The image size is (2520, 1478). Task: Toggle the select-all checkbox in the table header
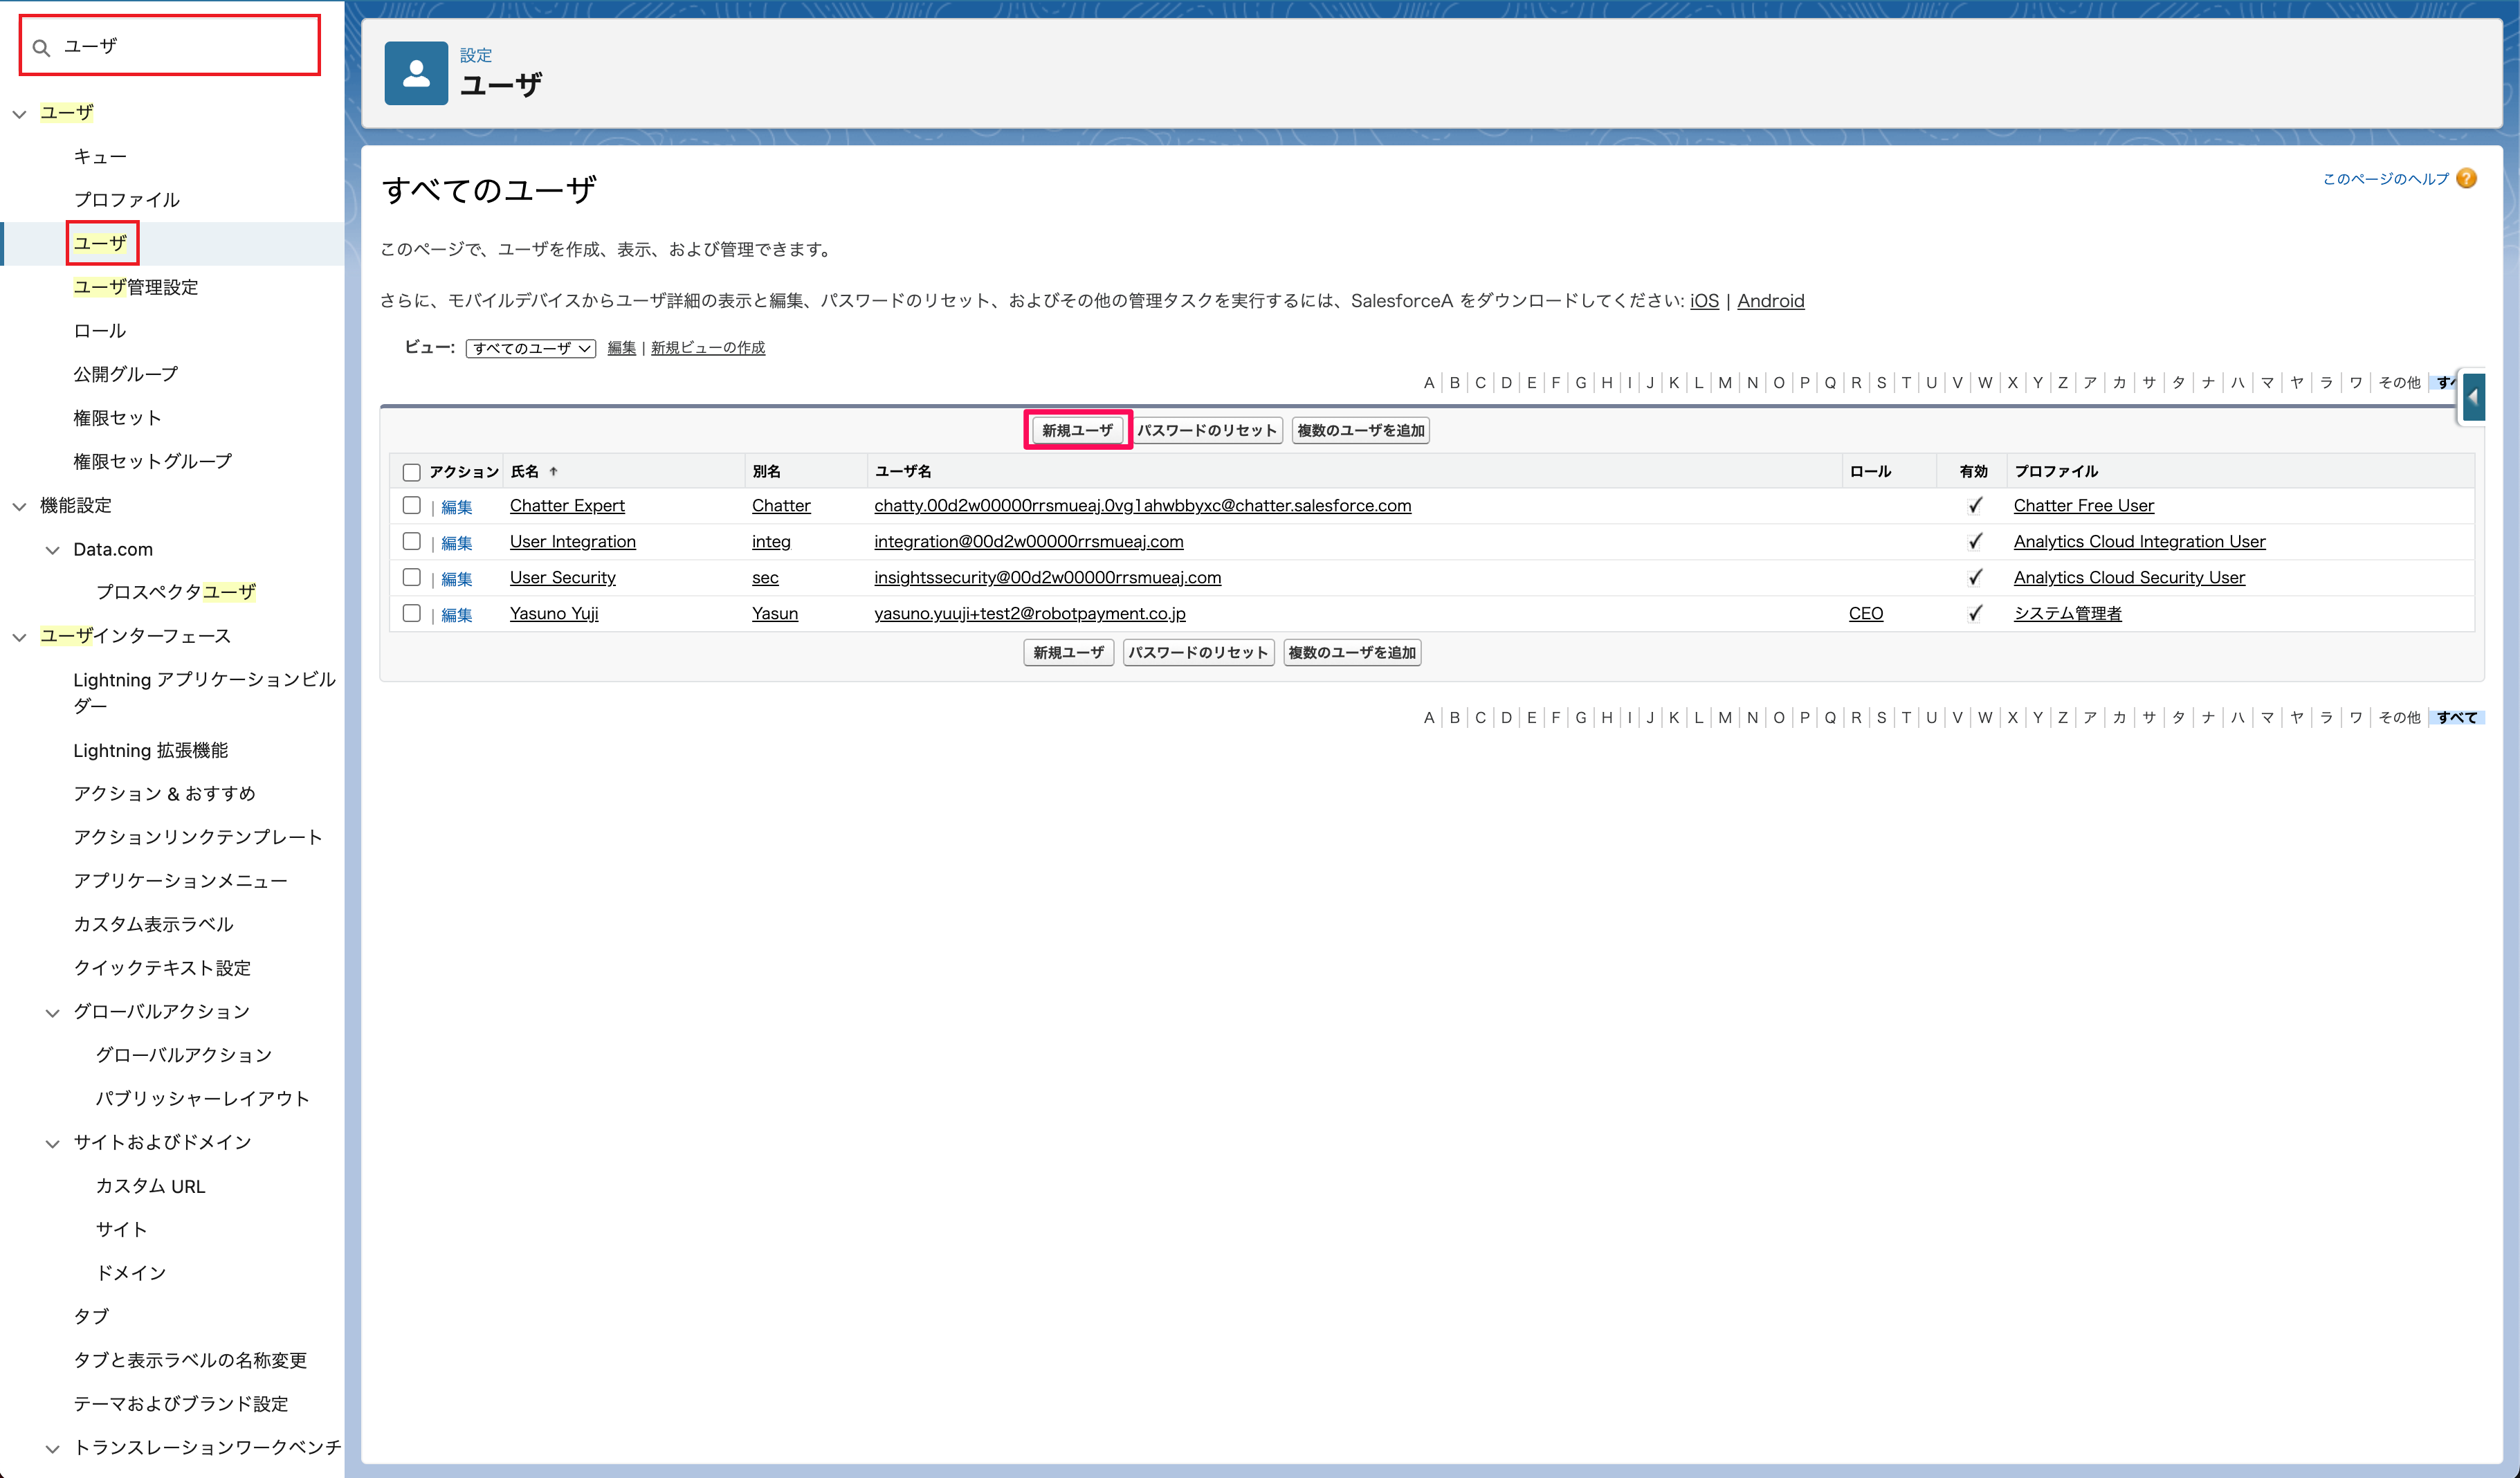[411, 471]
